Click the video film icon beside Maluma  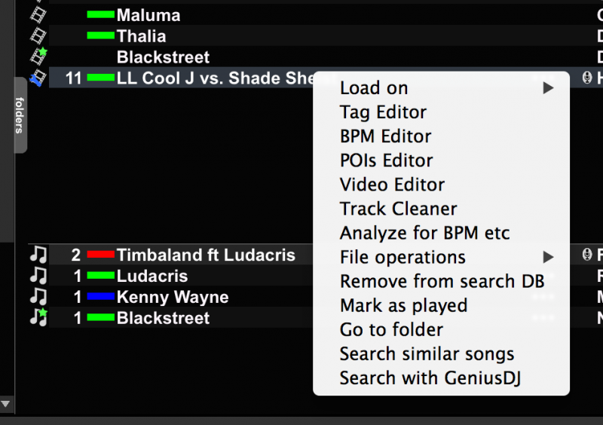point(38,15)
